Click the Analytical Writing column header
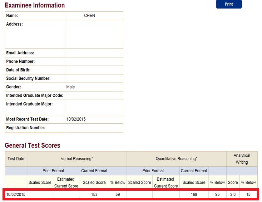This screenshot has width=262, height=202. pyautogui.click(x=242, y=159)
